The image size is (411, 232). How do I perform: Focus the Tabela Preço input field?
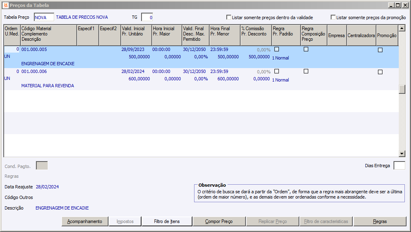[x=44, y=18]
